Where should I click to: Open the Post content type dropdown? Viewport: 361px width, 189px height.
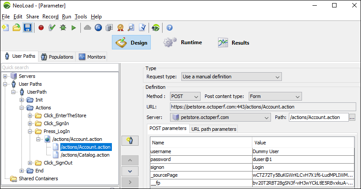tap(275, 96)
